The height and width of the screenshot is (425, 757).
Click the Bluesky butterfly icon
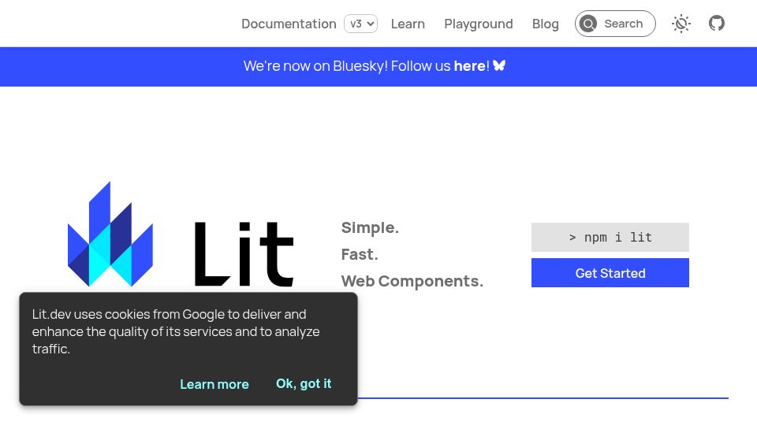click(499, 65)
